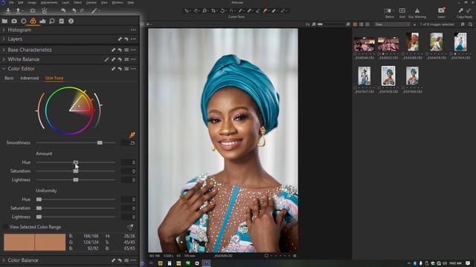This screenshot has width=476, height=267.
Task: Collapse the Color Editor panel
Action: 4,69
